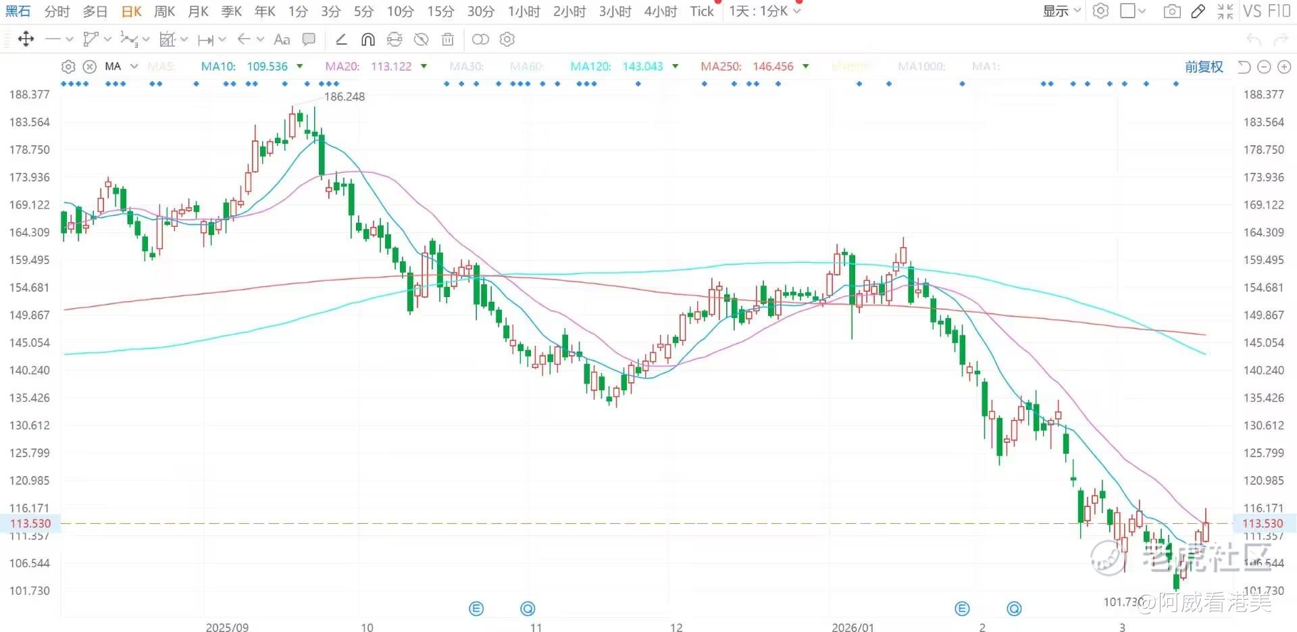Switch to 分时 intraday tab
The height and width of the screenshot is (632, 1297).
[57, 11]
